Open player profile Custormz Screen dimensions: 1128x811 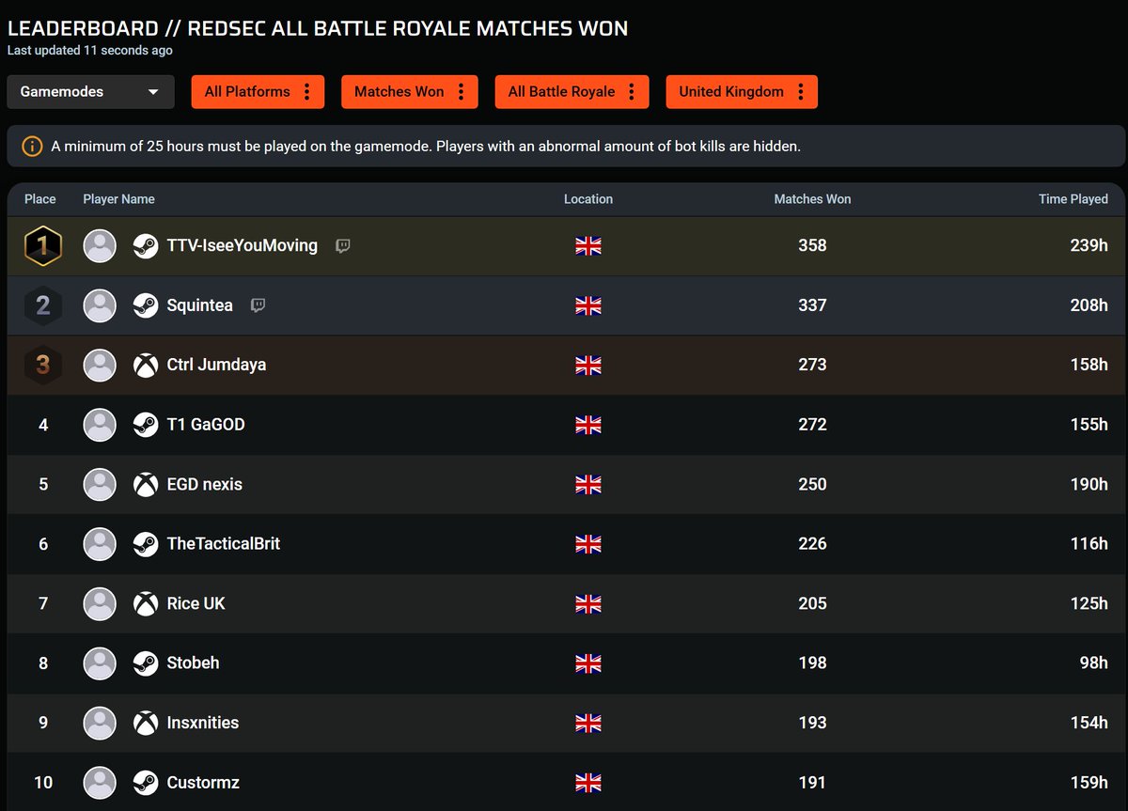(203, 782)
